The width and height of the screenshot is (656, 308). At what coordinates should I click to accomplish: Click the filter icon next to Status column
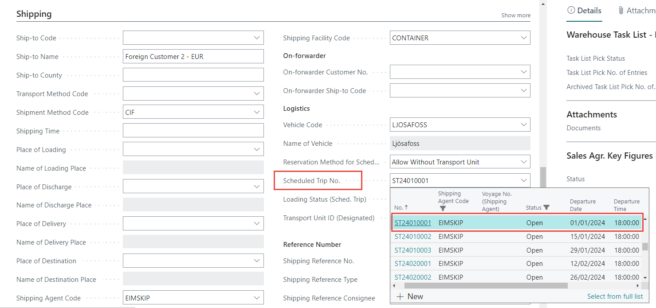[x=546, y=207]
